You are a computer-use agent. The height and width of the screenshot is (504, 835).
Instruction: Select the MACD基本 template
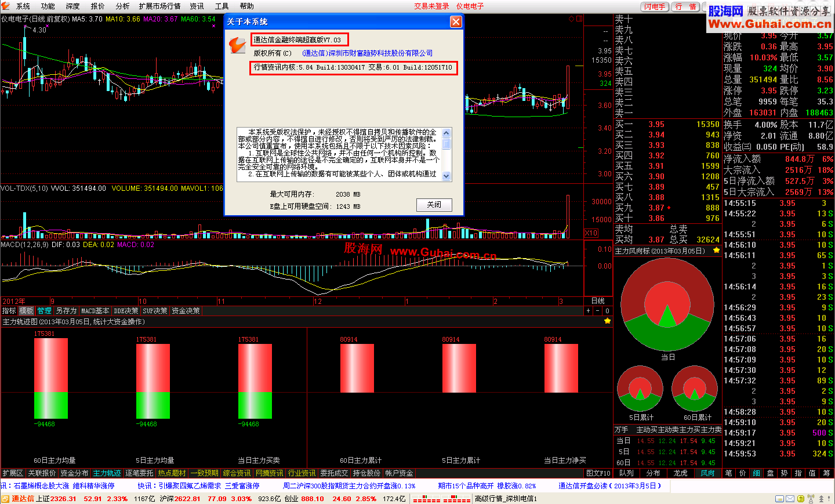coord(95,311)
